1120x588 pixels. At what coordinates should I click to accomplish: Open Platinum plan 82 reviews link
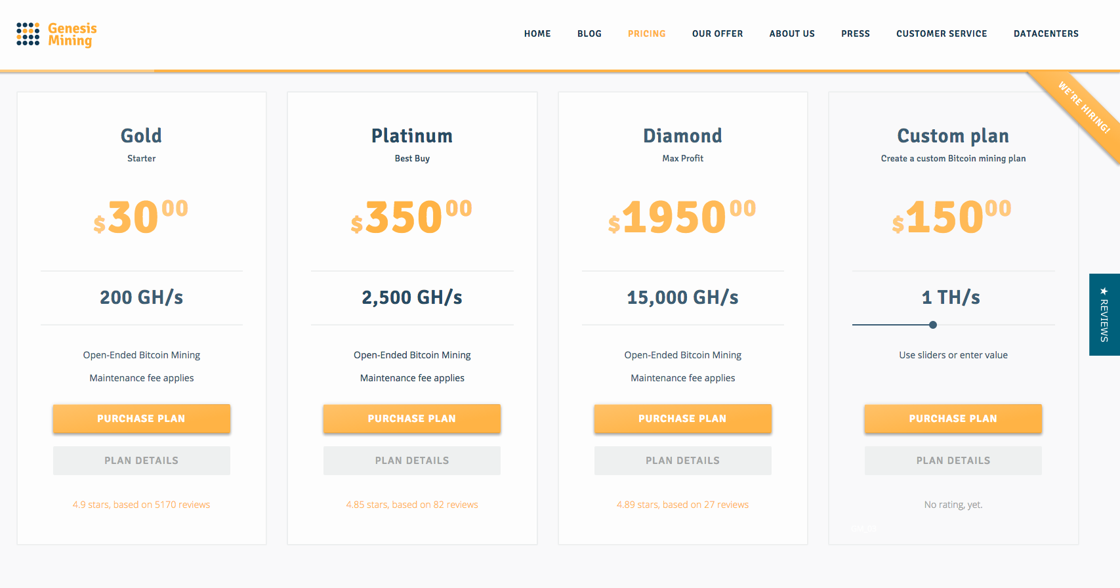(412, 505)
